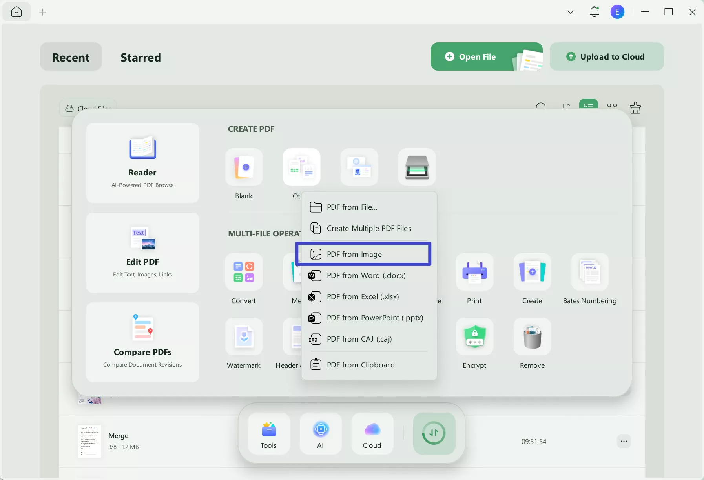This screenshot has height=480, width=704.
Task: Create a Blank PDF
Action: pyautogui.click(x=244, y=167)
